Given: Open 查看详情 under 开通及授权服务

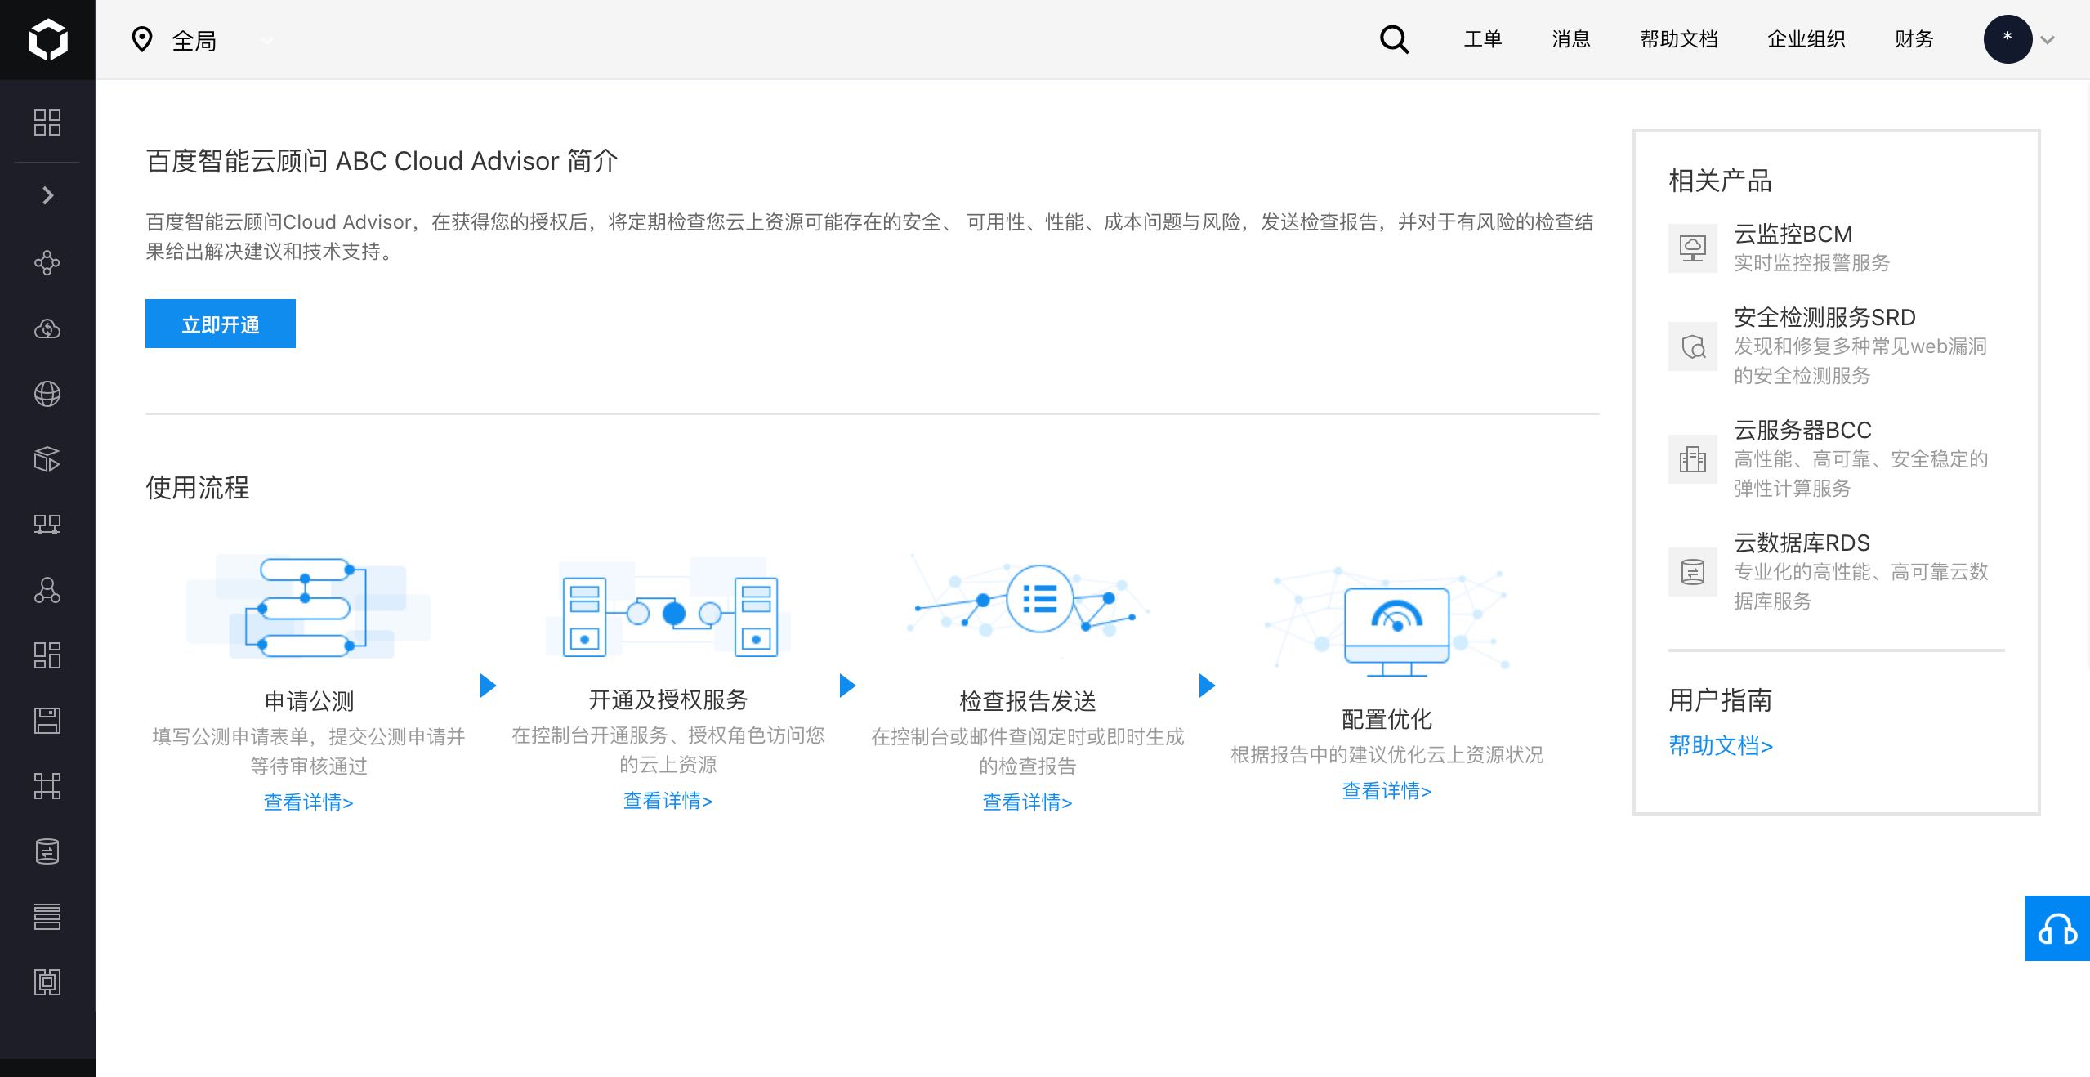Looking at the screenshot, I should (x=668, y=800).
